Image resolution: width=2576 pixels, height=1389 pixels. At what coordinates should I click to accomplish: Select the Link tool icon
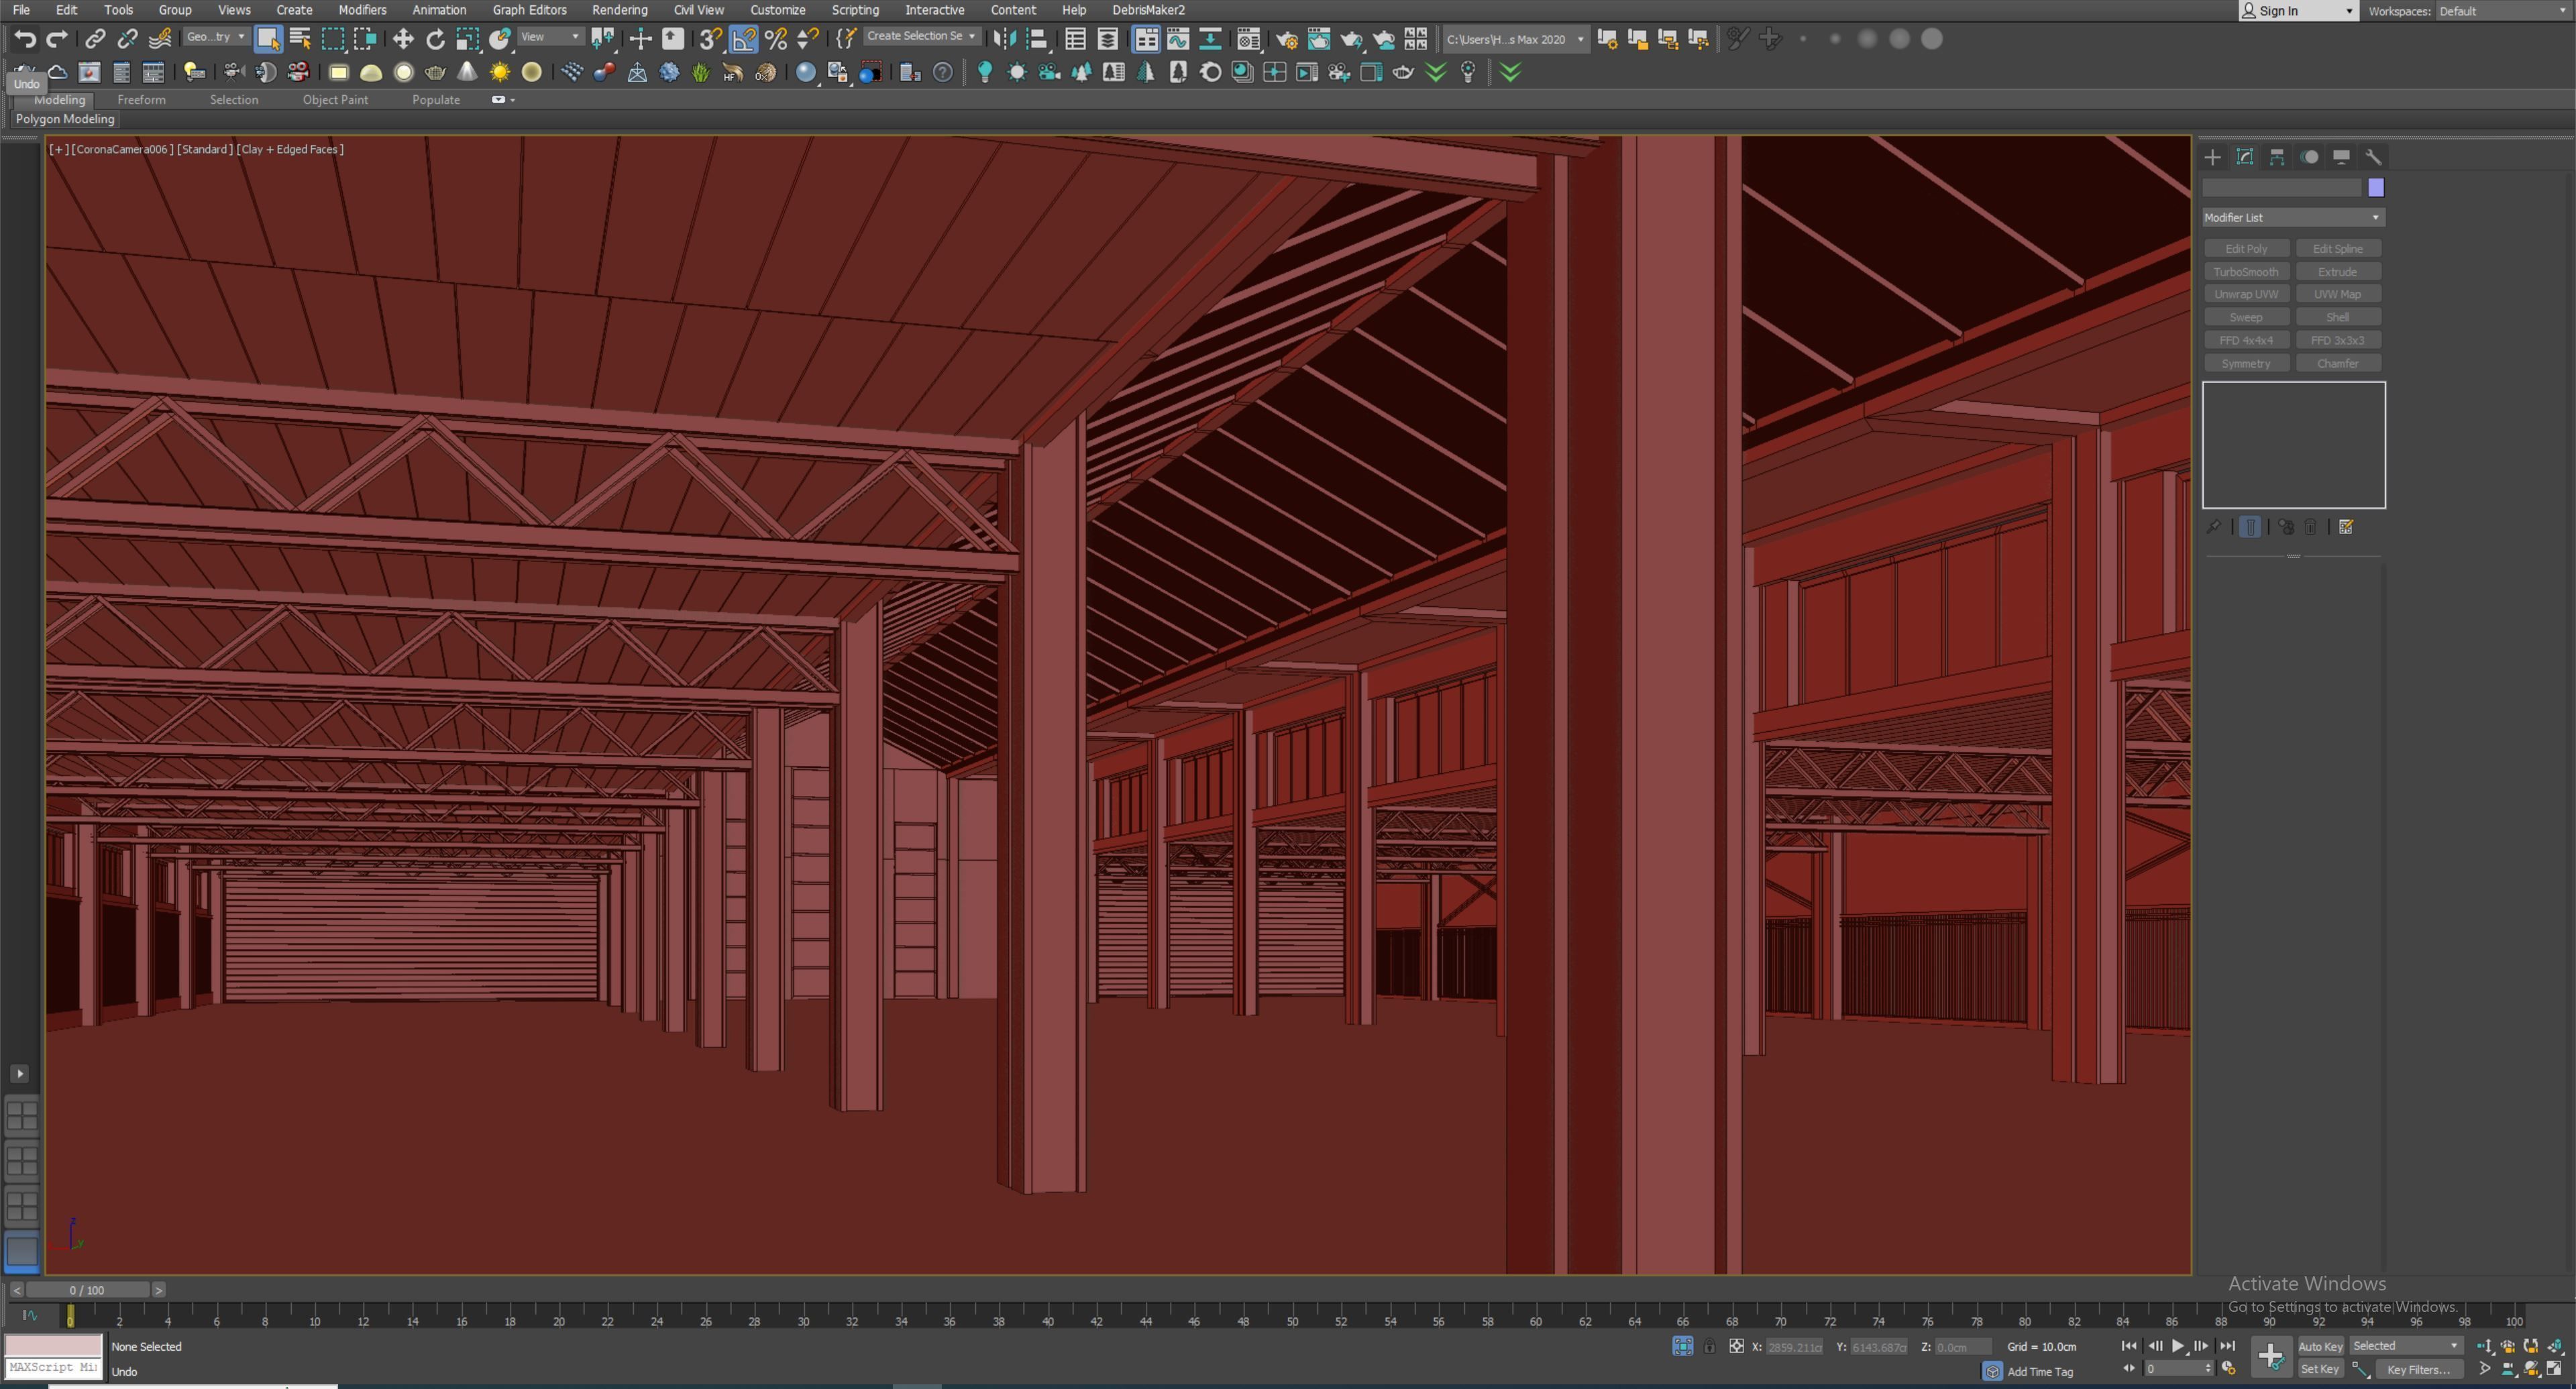(x=95, y=39)
